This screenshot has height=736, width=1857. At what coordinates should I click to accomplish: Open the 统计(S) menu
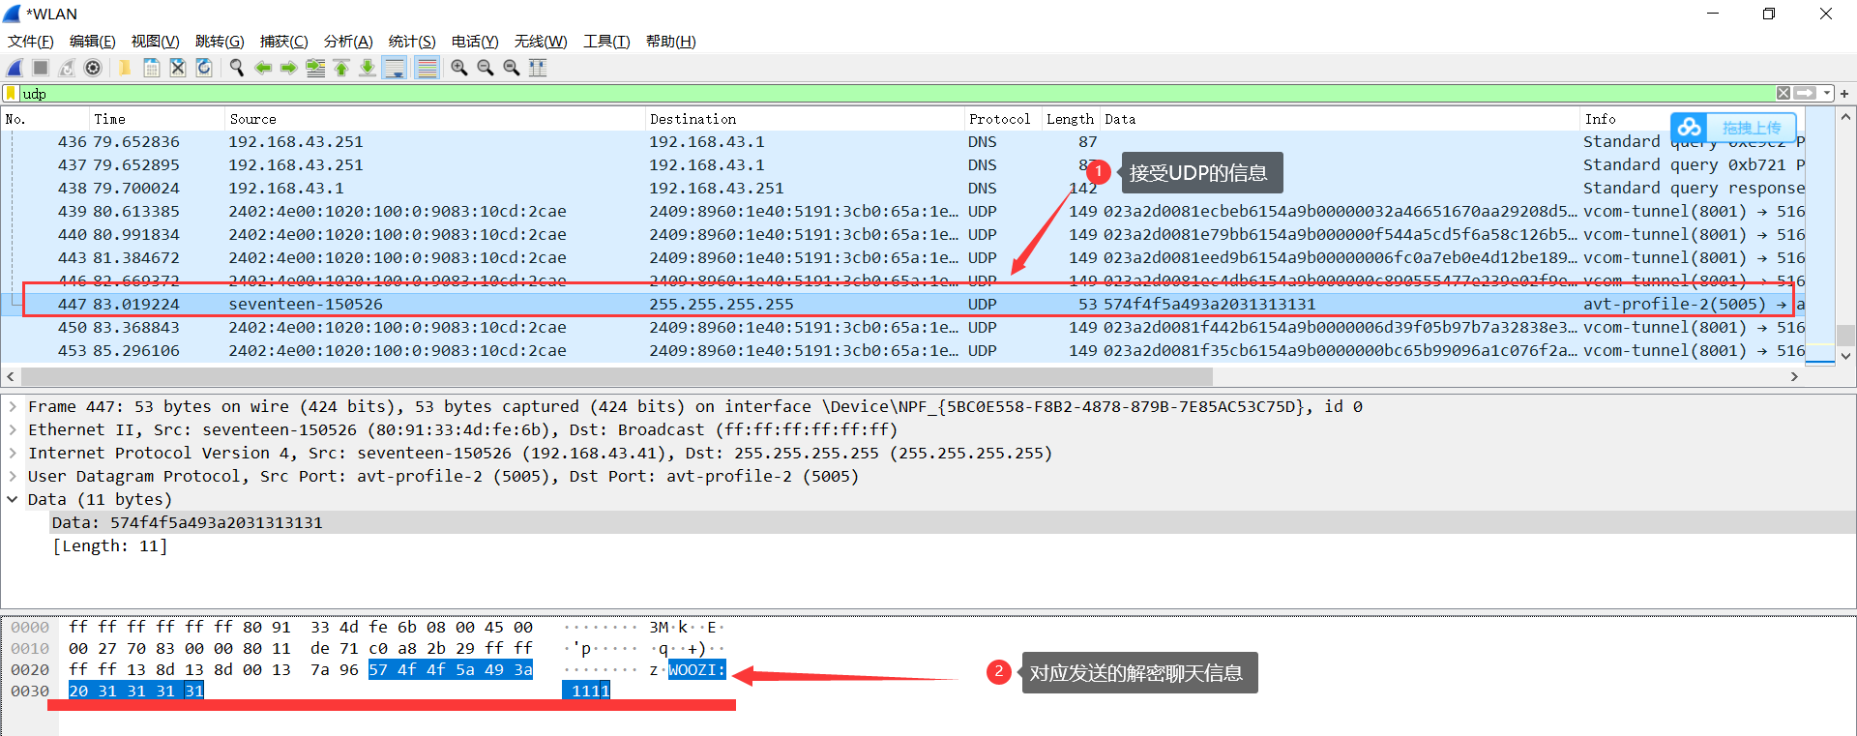pos(412,42)
